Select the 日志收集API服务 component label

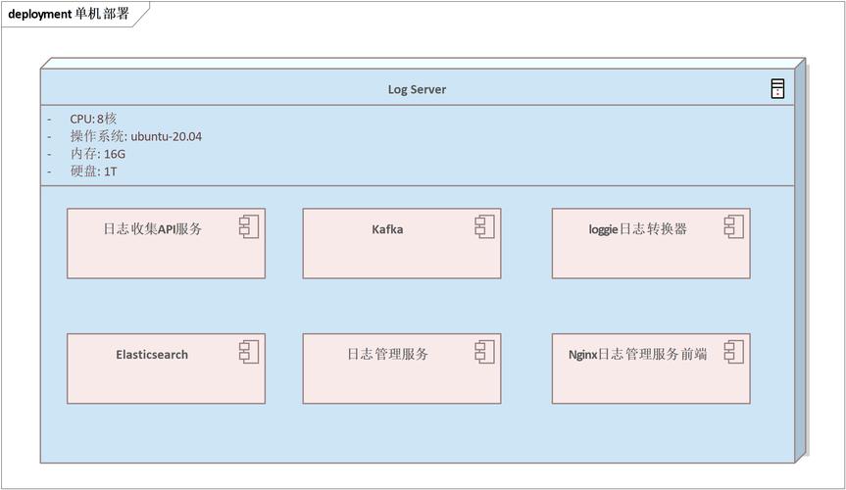pyautogui.click(x=153, y=228)
